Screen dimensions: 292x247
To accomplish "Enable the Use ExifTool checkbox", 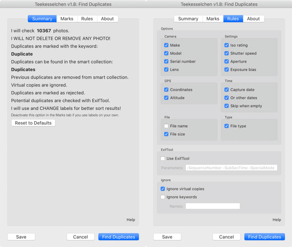I will (163, 159).
